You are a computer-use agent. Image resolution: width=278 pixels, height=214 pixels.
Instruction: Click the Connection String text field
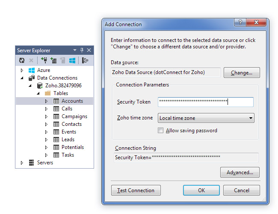pyautogui.click(x=186, y=158)
